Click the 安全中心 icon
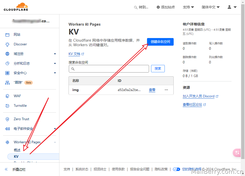Viewport: 245px width, 176px height. point(7,73)
